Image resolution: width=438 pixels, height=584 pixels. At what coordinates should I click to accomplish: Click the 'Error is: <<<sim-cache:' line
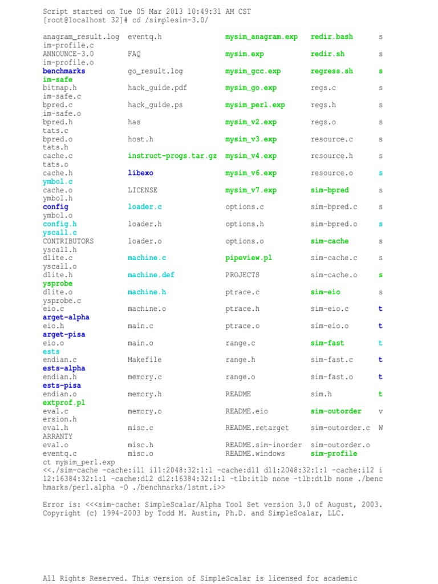coord(213,505)
